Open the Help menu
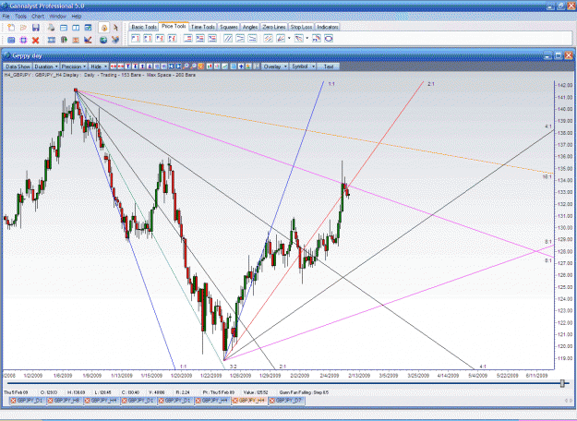The height and width of the screenshot is (421, 577). (77, 17)
